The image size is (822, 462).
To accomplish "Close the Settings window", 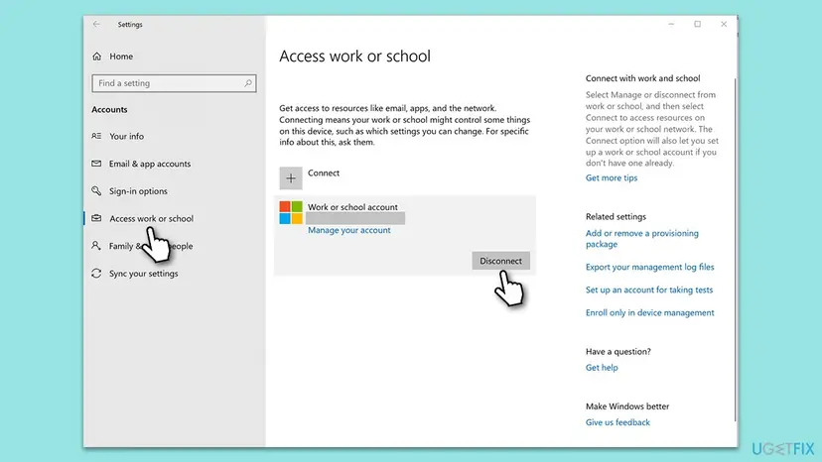I will click(x=724, y=24).
